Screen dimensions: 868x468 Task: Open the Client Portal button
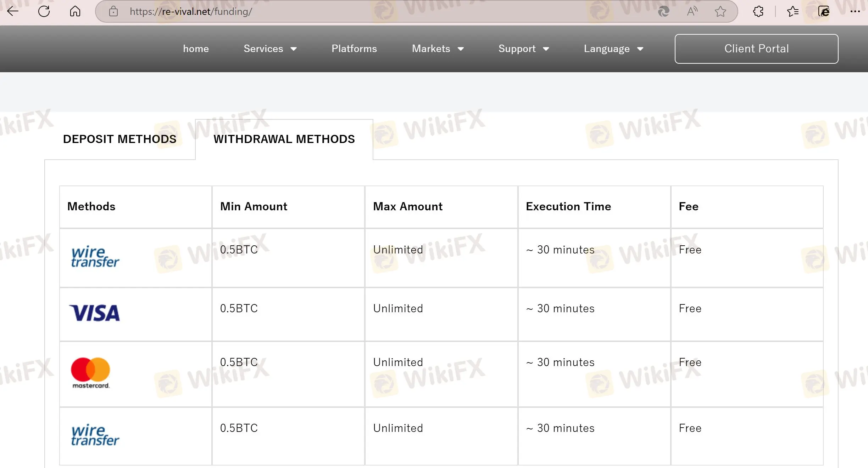(x=756, y=49)
